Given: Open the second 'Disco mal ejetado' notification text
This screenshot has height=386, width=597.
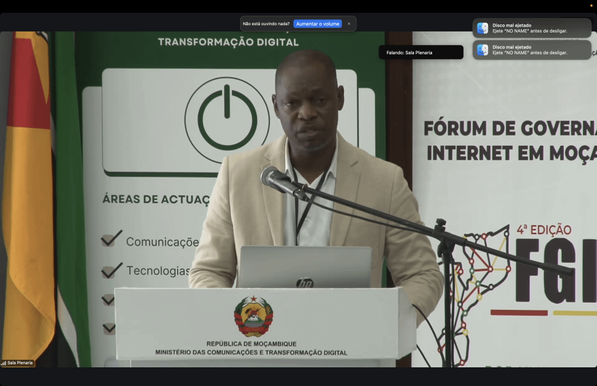Looking at the screenshot, I should 529,50.
